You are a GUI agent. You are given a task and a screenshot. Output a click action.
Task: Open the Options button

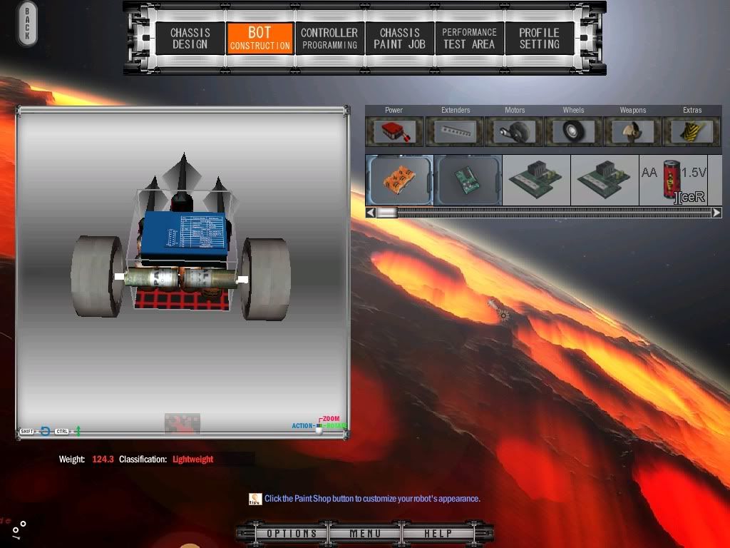[x=292, y=533]
